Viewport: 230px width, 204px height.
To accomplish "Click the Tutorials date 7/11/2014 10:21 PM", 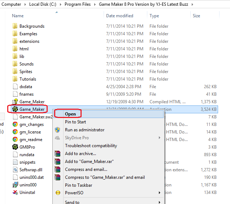I will (x=125, y=79).
